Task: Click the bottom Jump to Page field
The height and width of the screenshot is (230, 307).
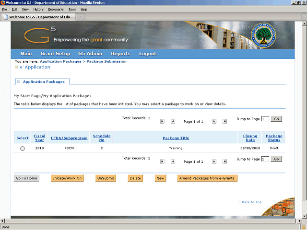Action: (265, 159)
